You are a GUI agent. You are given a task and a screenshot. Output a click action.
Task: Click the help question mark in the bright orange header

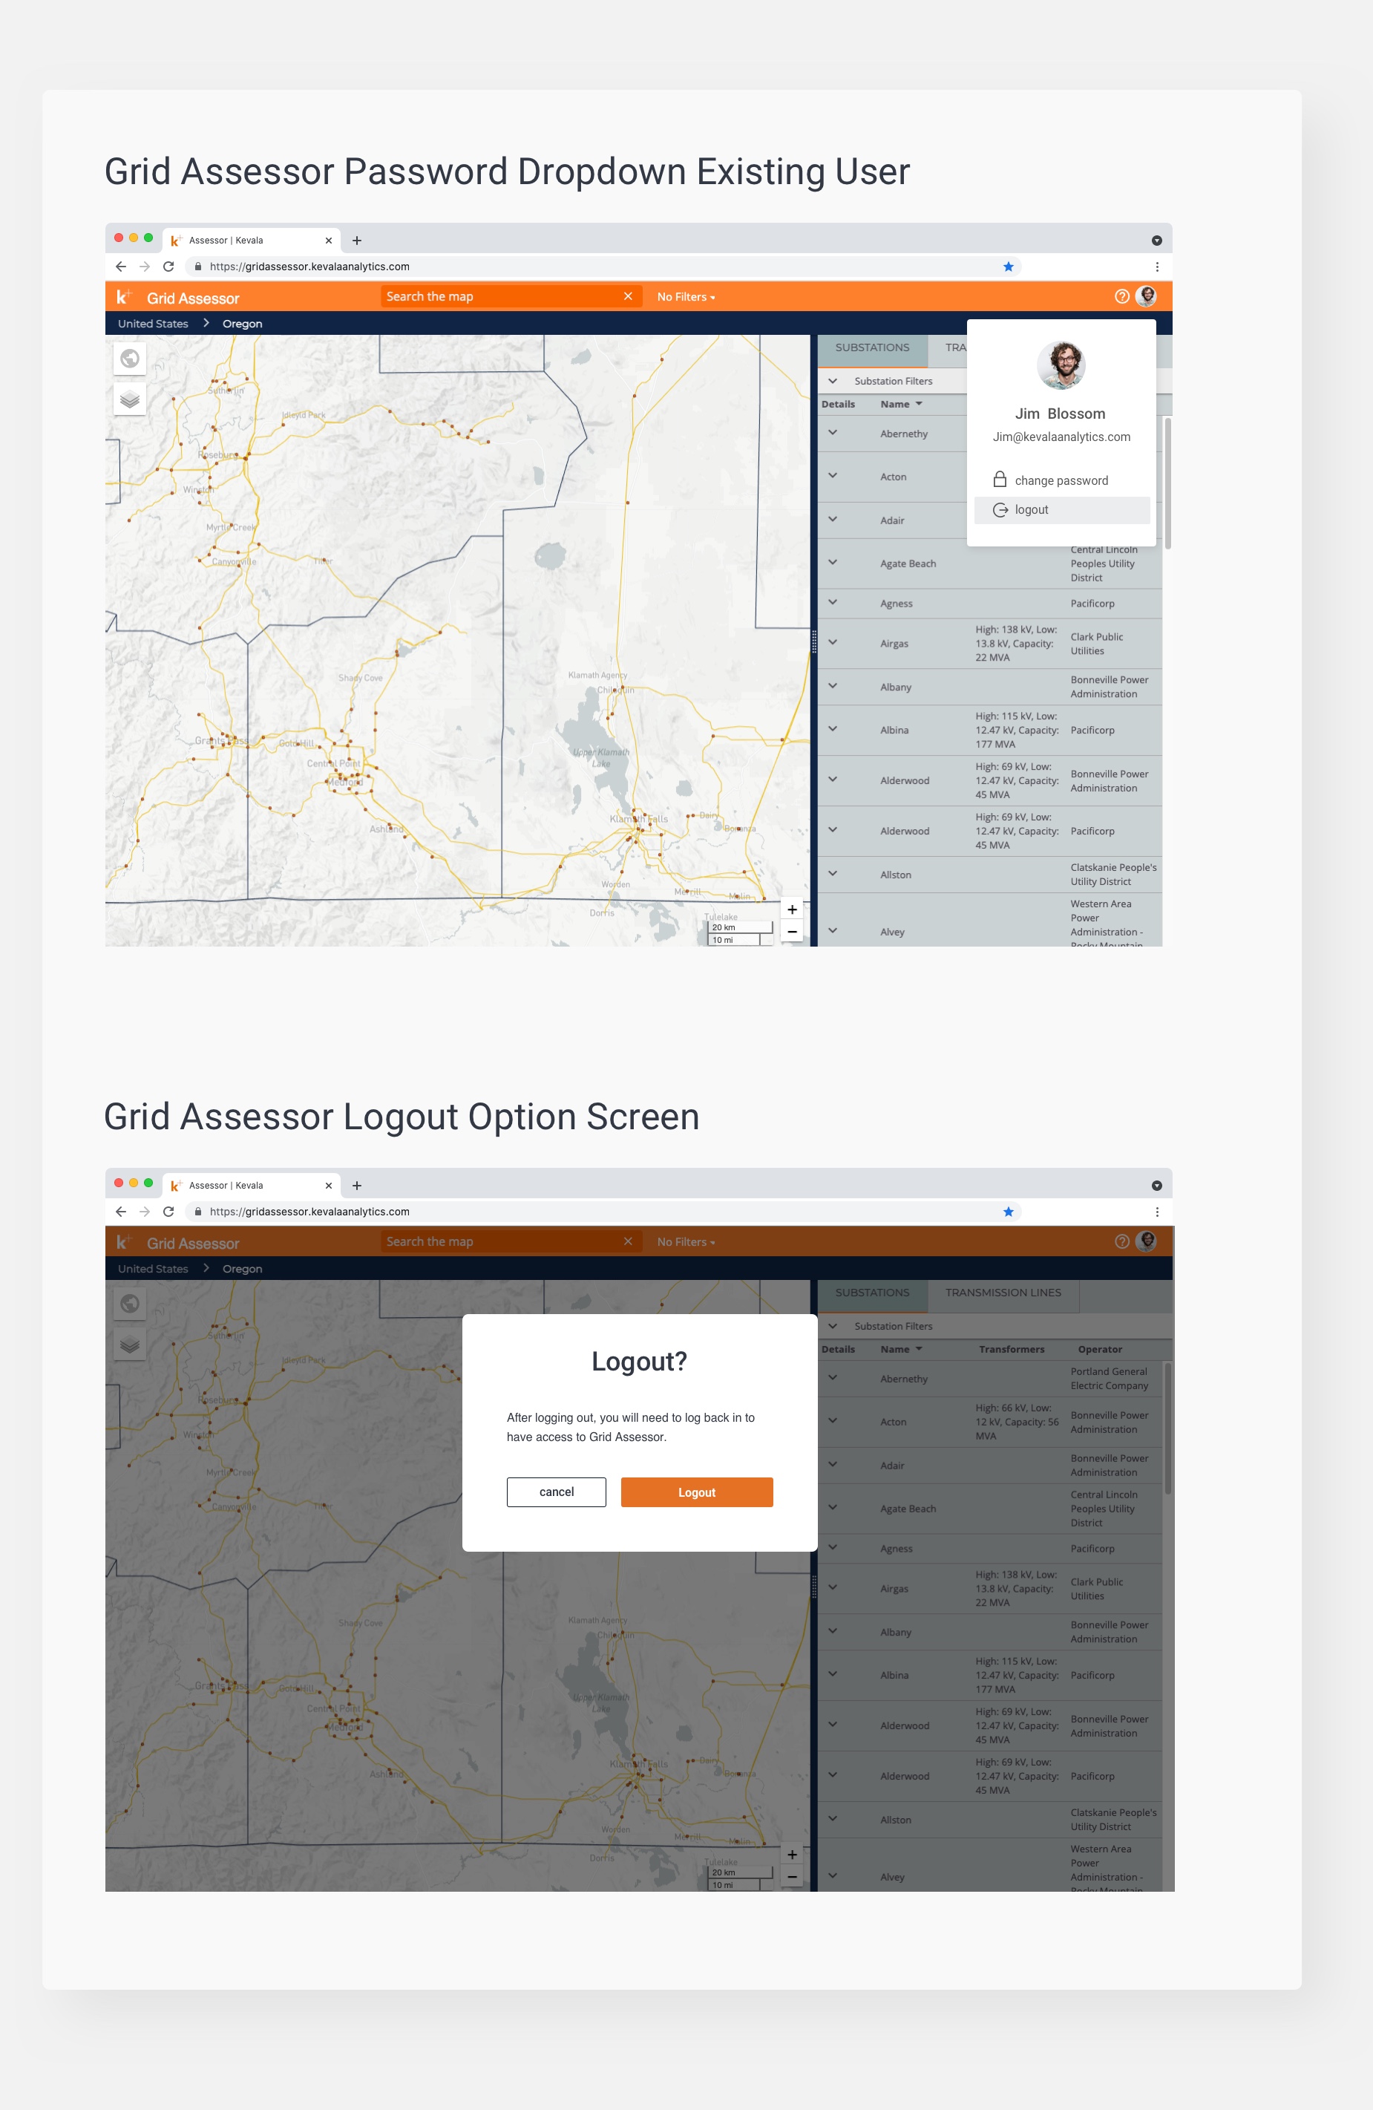click(x=1121, y=297)
